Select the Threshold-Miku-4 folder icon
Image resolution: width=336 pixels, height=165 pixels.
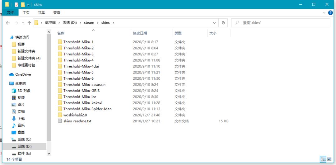point(60,60)
